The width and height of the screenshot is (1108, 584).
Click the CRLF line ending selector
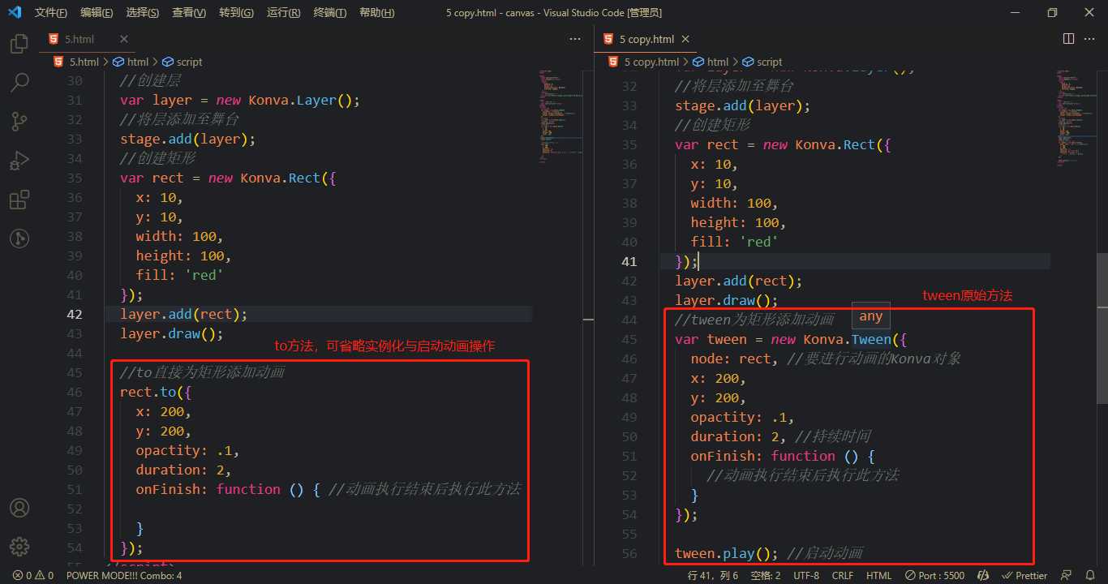(x=843, y=575)
